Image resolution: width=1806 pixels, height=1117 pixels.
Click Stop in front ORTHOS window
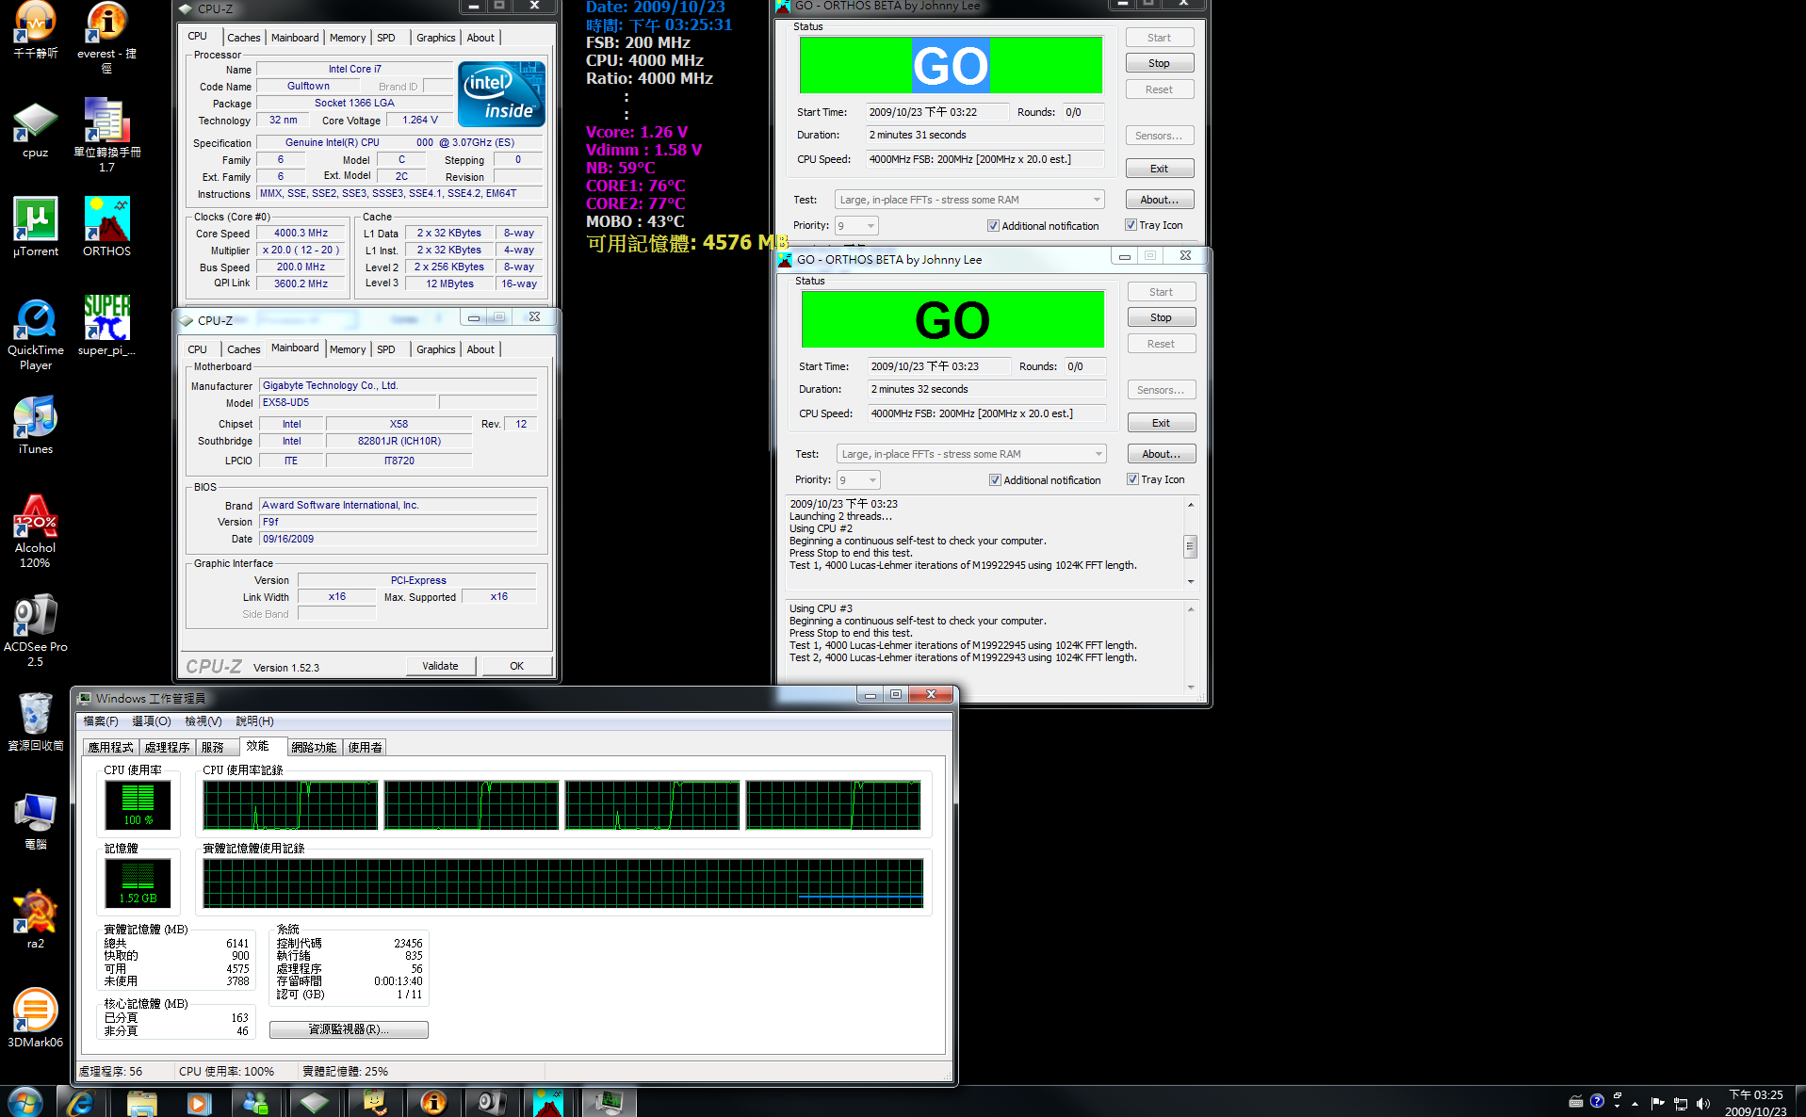(1161, 317)
